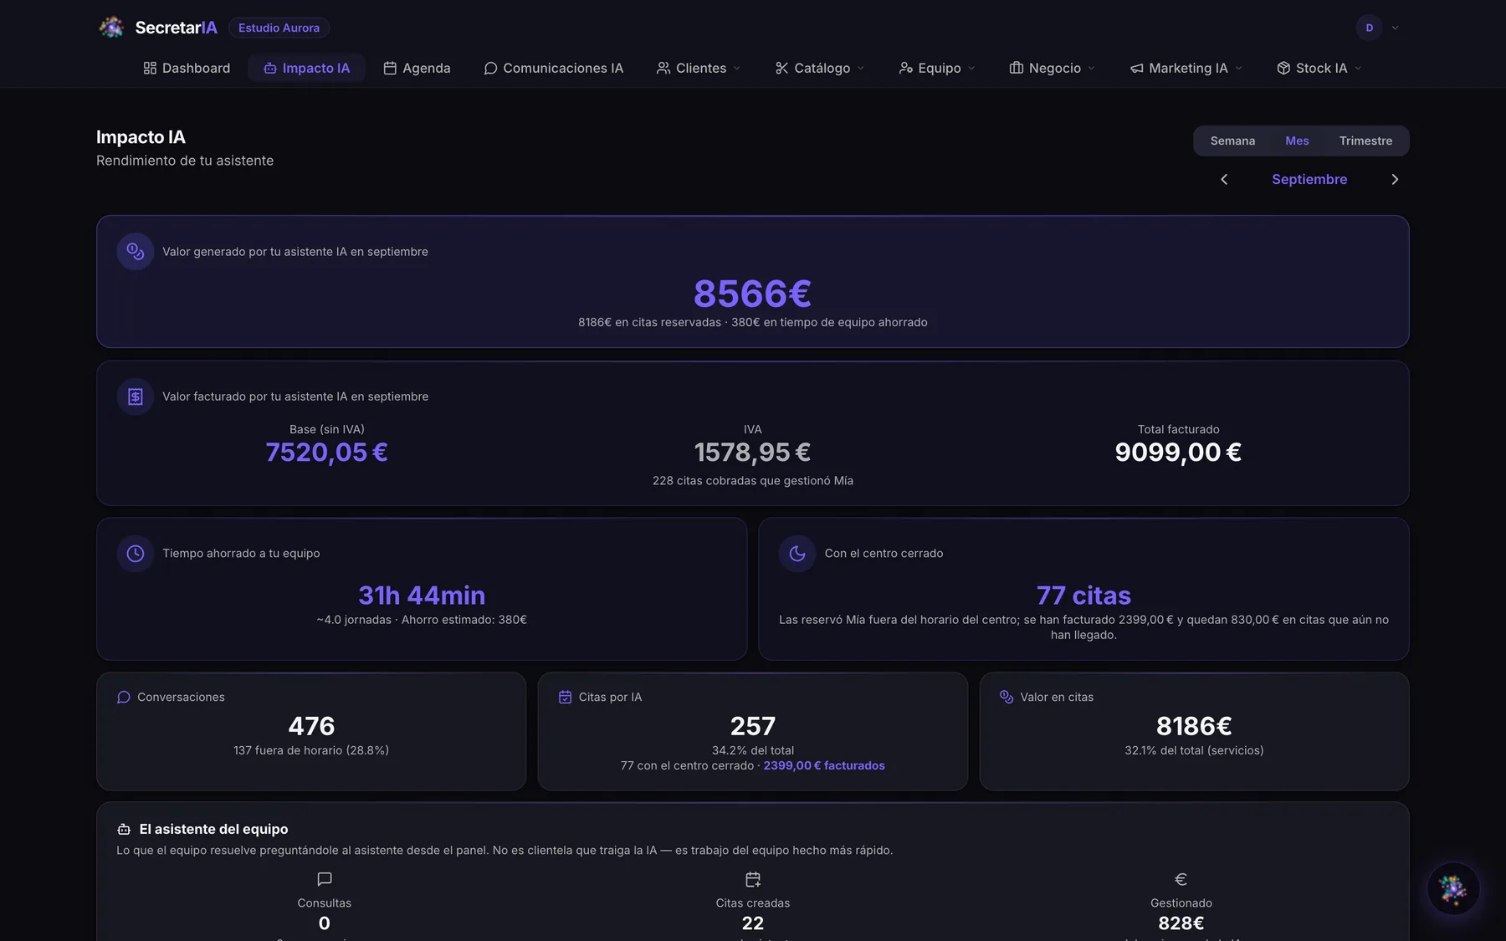Open the Agenda tab

click(417, 68)
